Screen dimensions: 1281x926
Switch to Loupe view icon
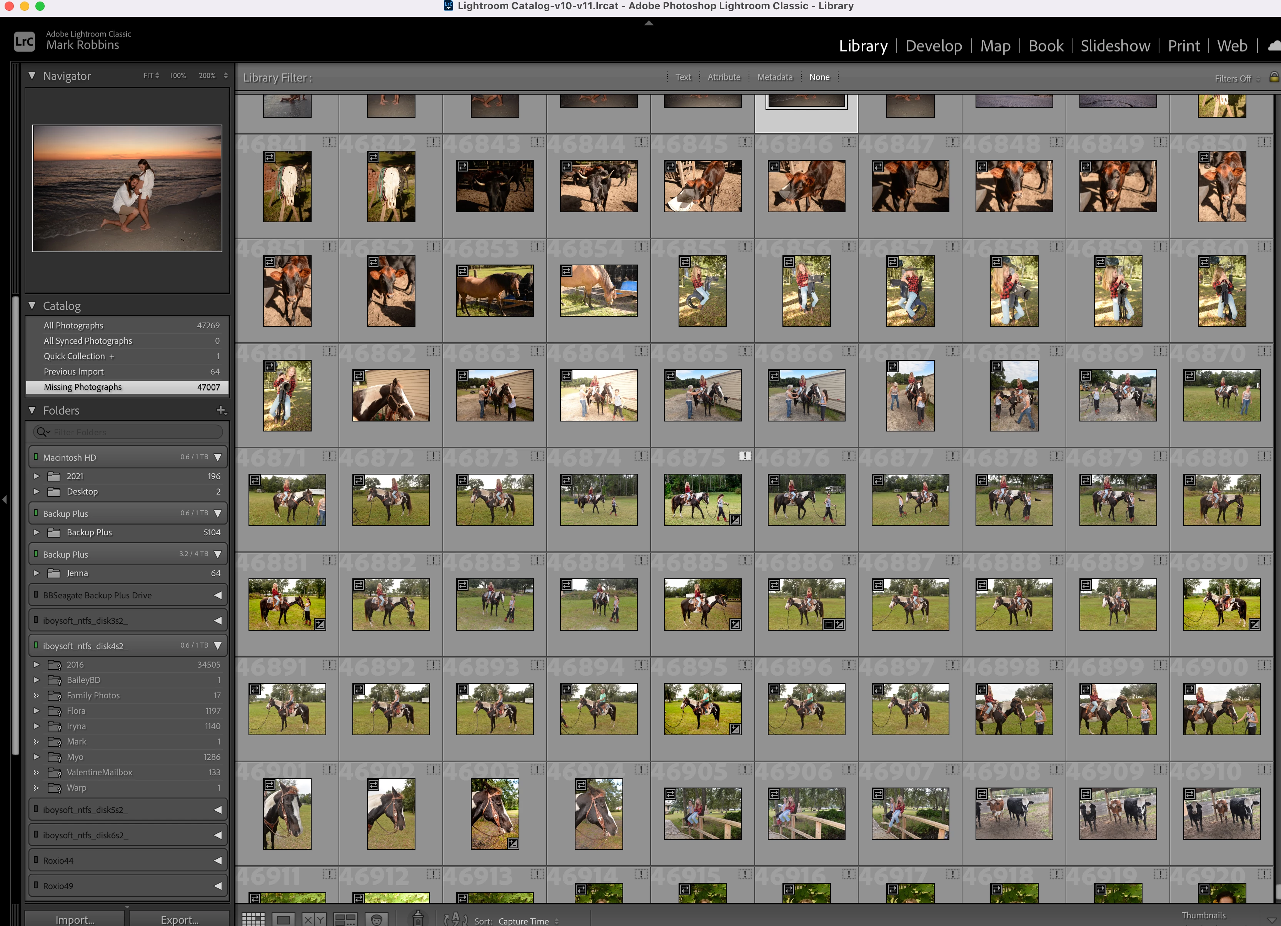(284, 919)
